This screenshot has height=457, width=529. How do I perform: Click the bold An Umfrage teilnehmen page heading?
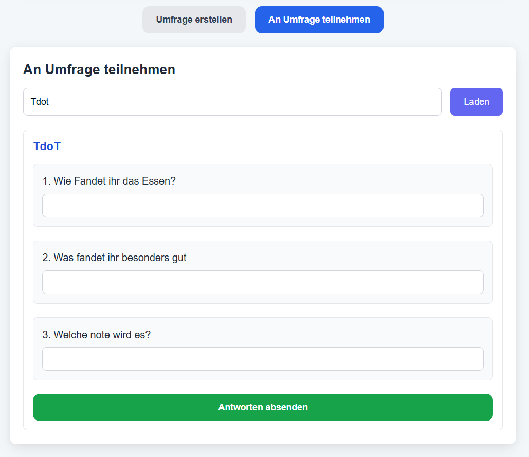pyautogui.click(x=99, y=69)
